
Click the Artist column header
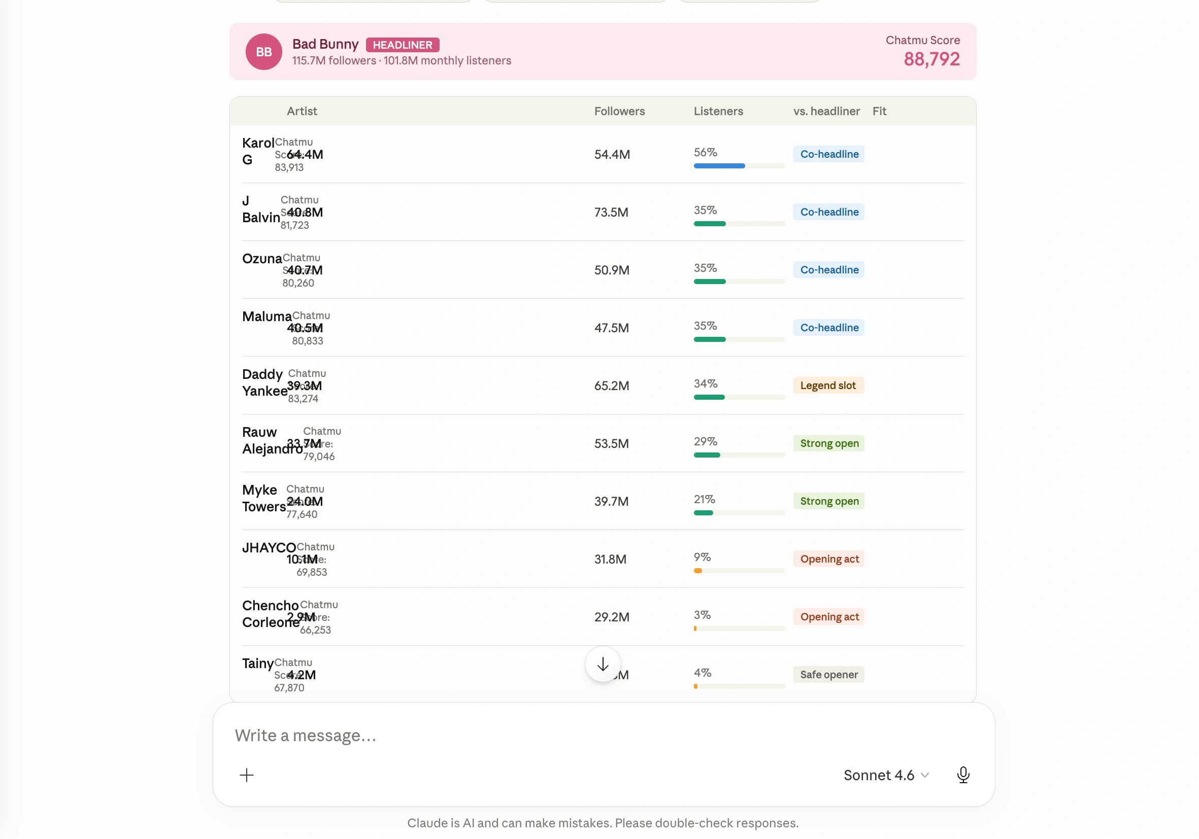pyautogui.click(x=302, y=111)
